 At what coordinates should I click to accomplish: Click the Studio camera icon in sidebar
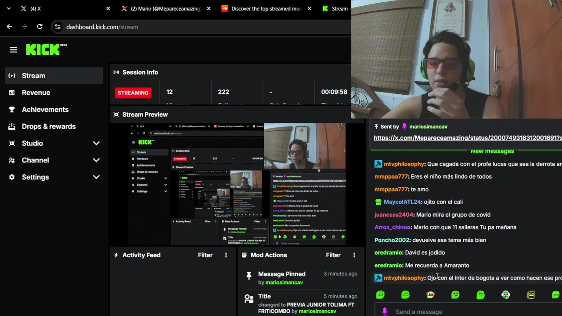point(12,143)
